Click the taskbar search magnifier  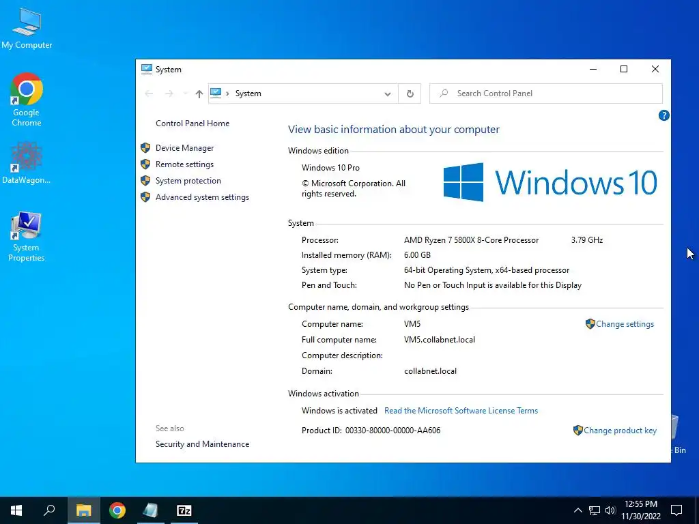click(49, 510)
